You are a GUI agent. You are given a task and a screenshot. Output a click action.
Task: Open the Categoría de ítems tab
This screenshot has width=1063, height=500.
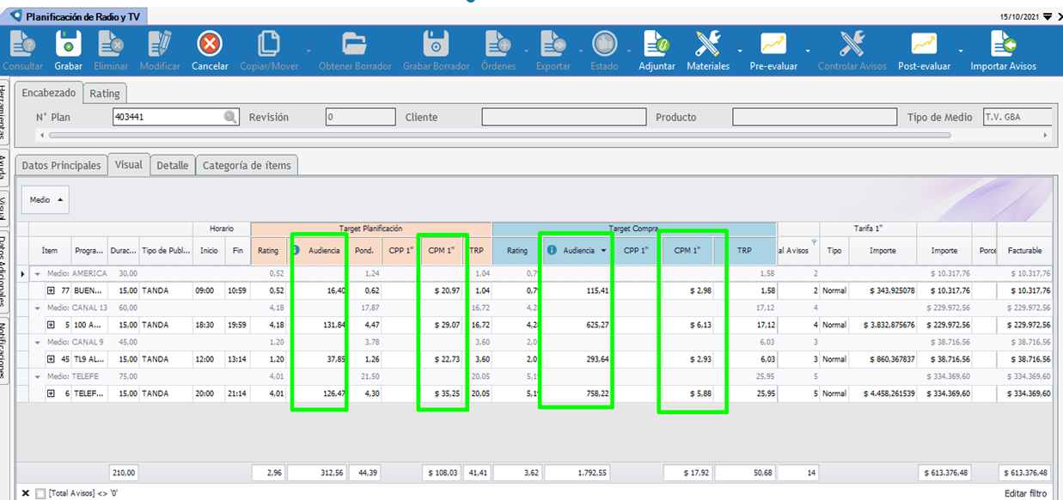[247, 166]
